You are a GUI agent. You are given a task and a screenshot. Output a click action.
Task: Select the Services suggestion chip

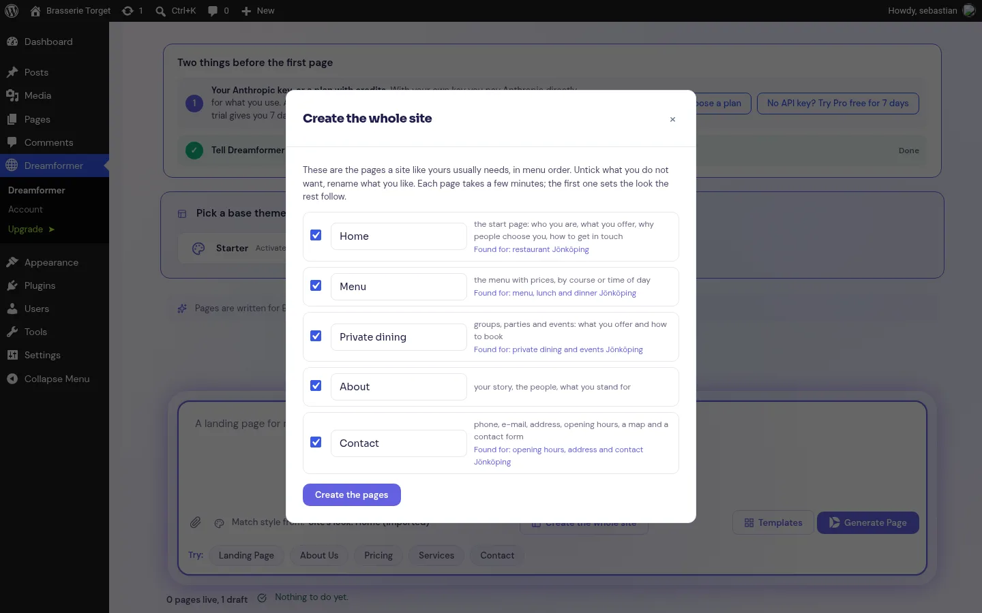(x=436, y=555)
